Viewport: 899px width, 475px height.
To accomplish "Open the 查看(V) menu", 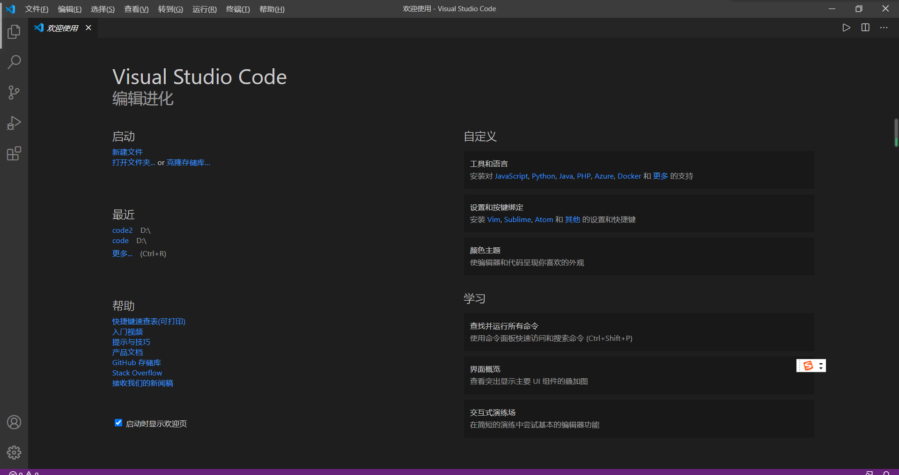I will 136,9.
